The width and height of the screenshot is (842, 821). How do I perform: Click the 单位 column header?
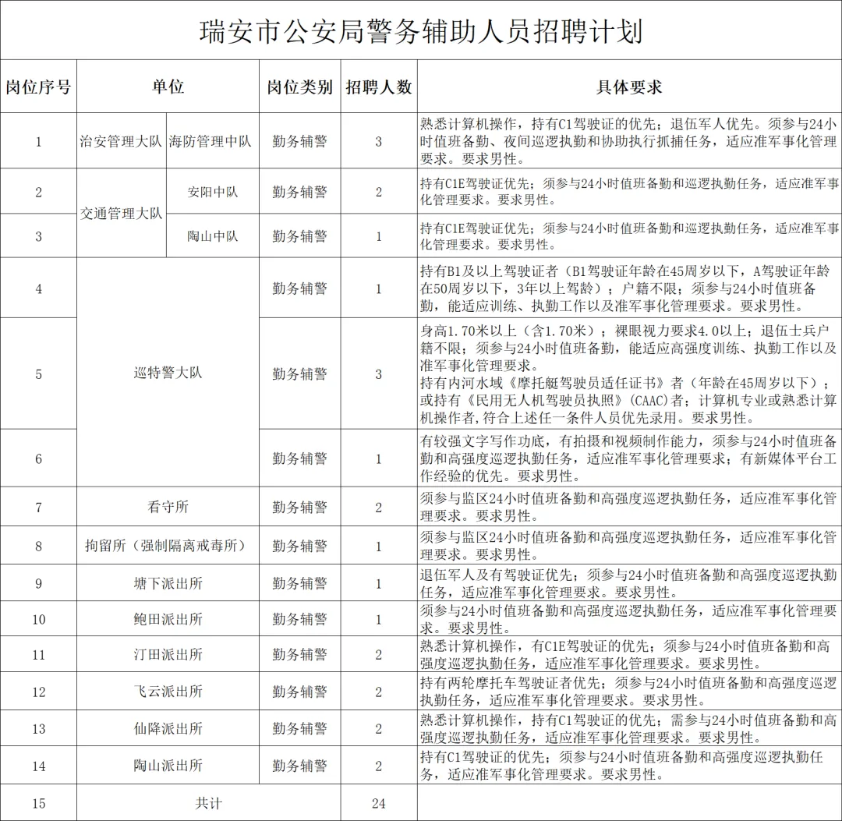168,87
